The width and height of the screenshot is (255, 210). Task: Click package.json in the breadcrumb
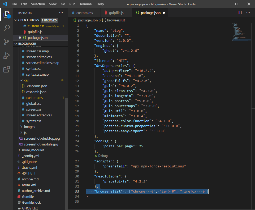pos(88,20)
